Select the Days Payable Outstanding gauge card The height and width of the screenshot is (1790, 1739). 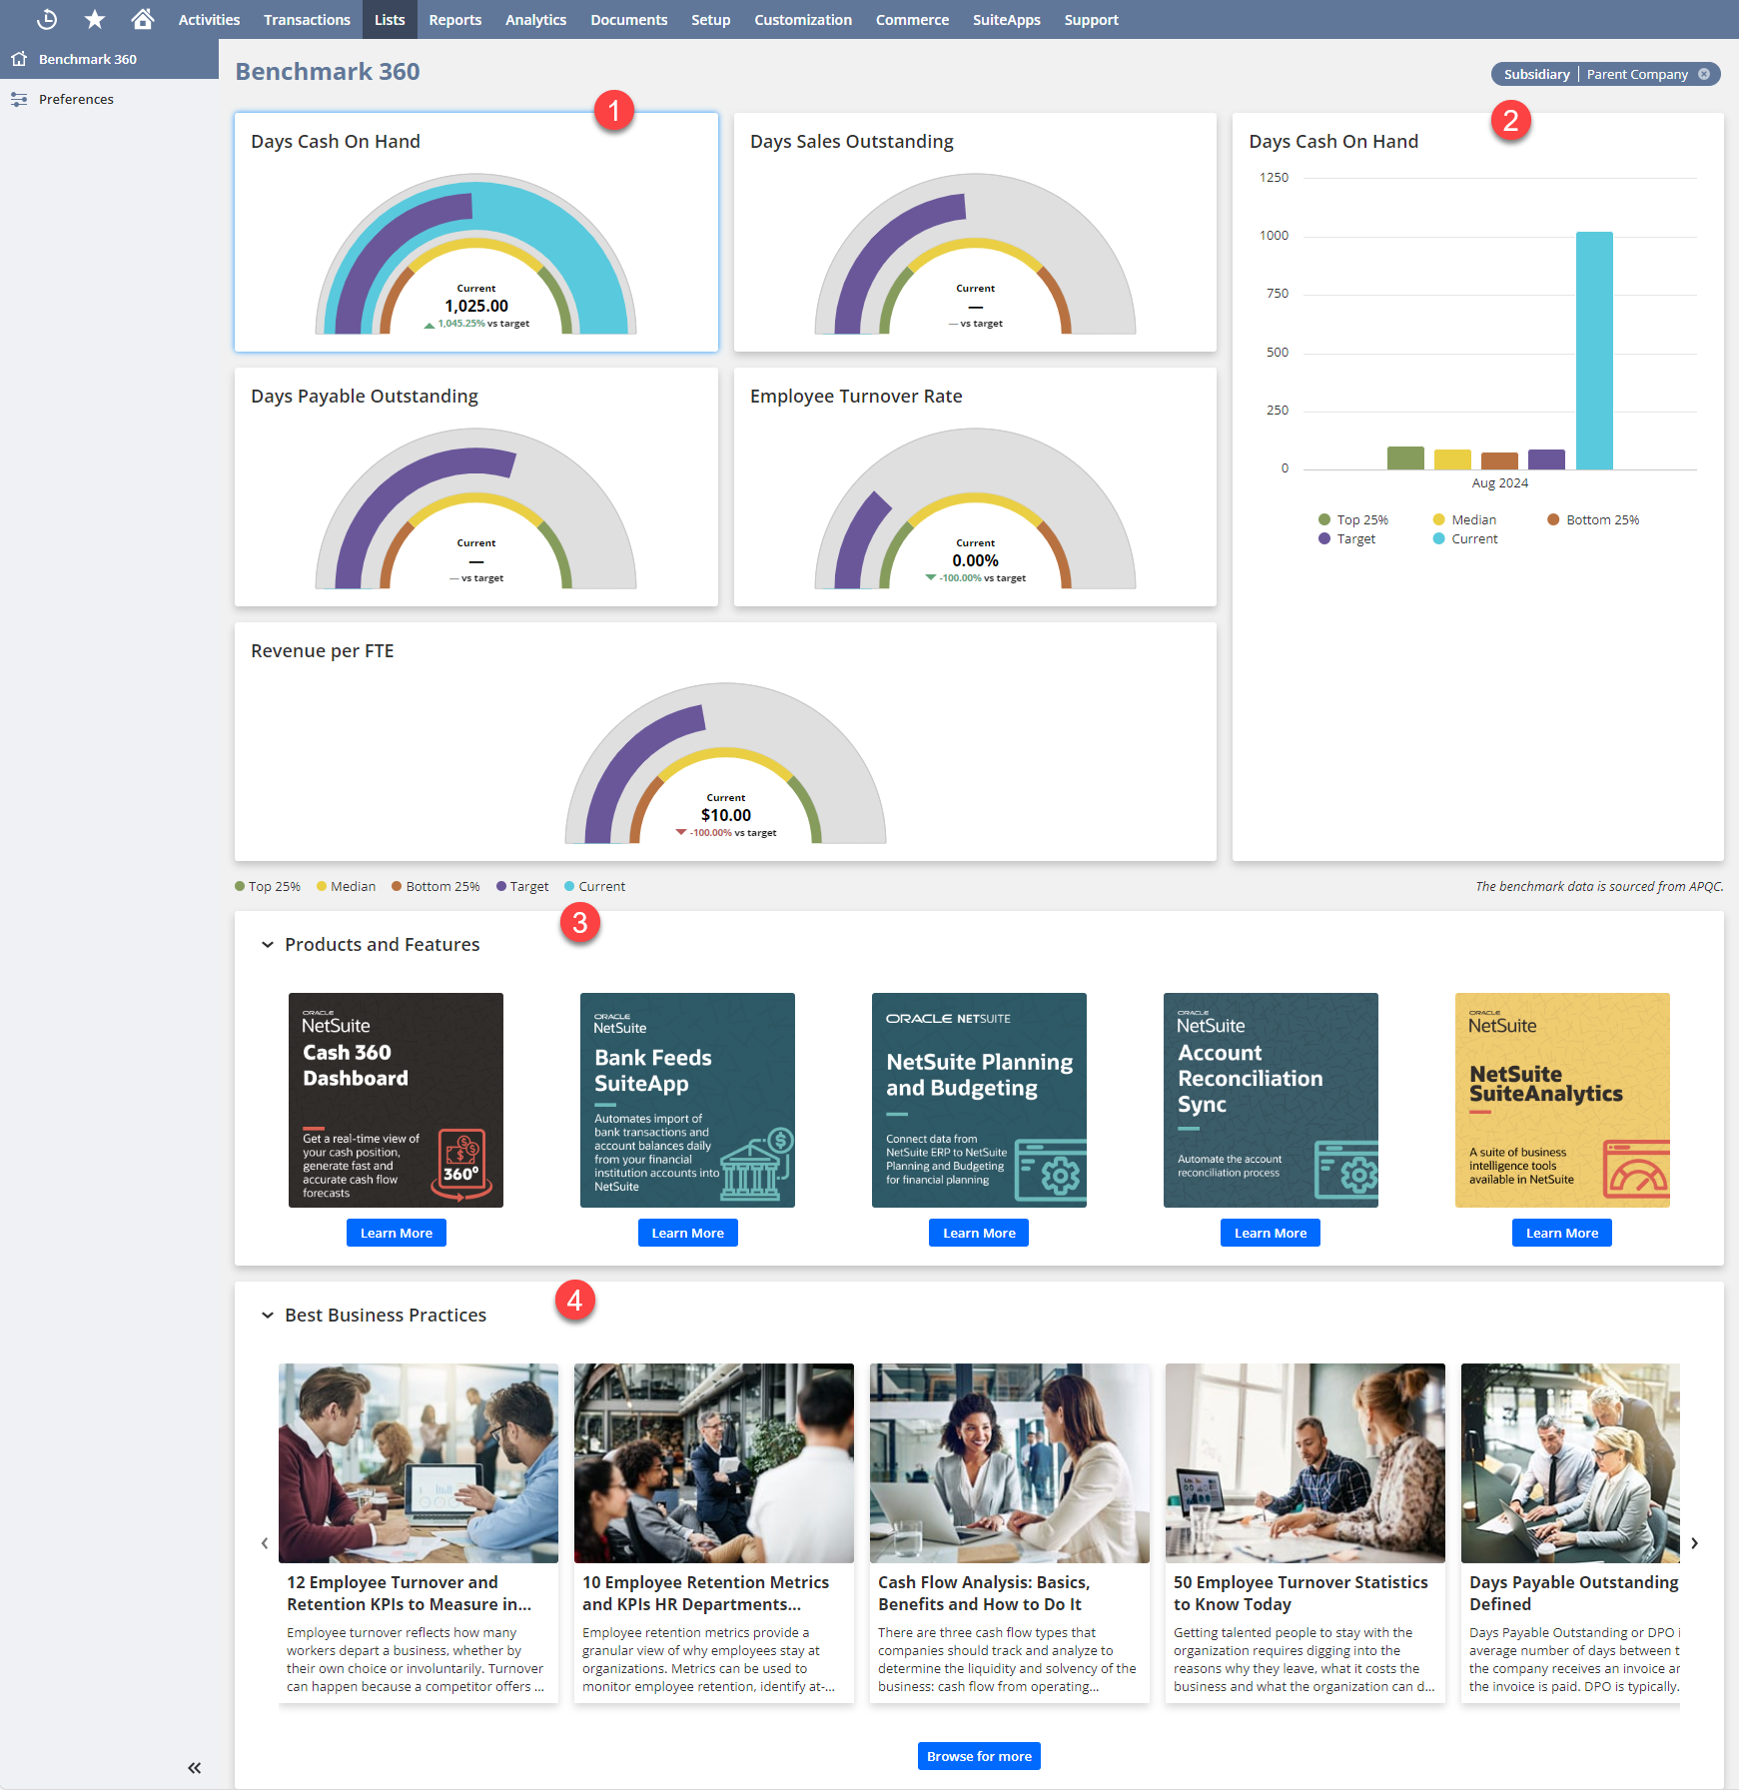(x=476, y=486)
